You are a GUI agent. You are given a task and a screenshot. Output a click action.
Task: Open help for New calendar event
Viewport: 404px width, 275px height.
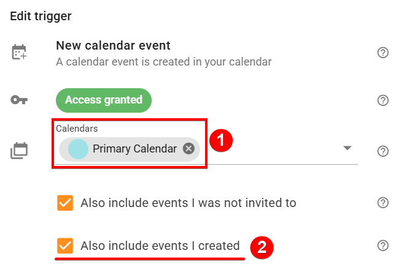coord(383,53)
